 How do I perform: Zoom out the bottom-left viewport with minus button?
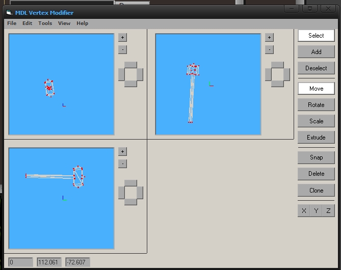(x=122, y=164)
